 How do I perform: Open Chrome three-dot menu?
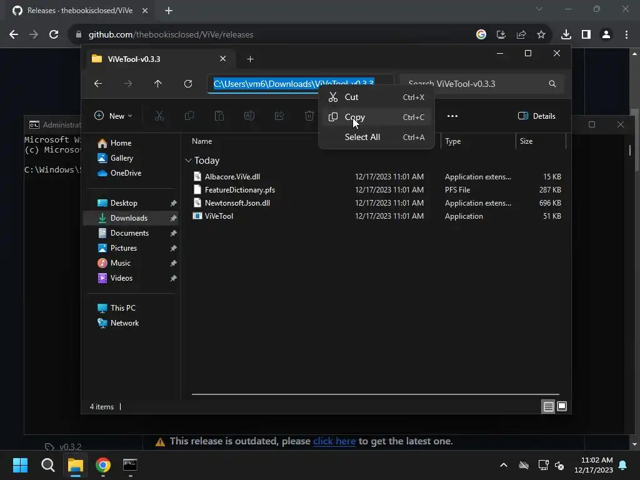(626, 35)
